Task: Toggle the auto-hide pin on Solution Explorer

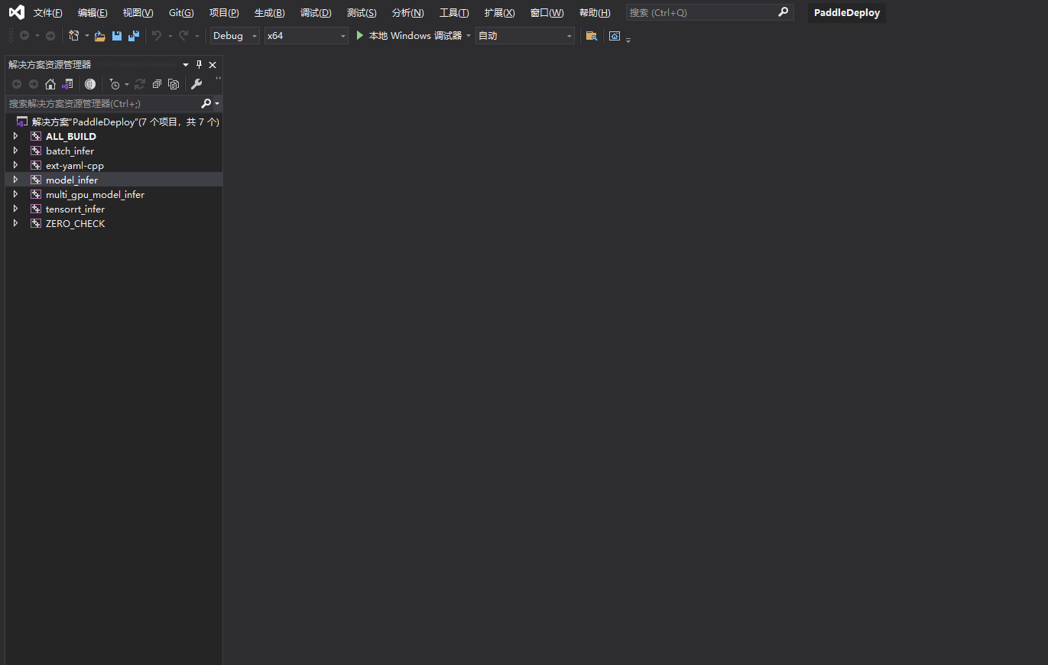Action: pos(200,65)
